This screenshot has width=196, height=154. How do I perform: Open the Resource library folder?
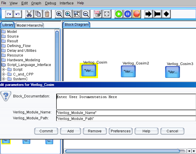pos(12,55)
